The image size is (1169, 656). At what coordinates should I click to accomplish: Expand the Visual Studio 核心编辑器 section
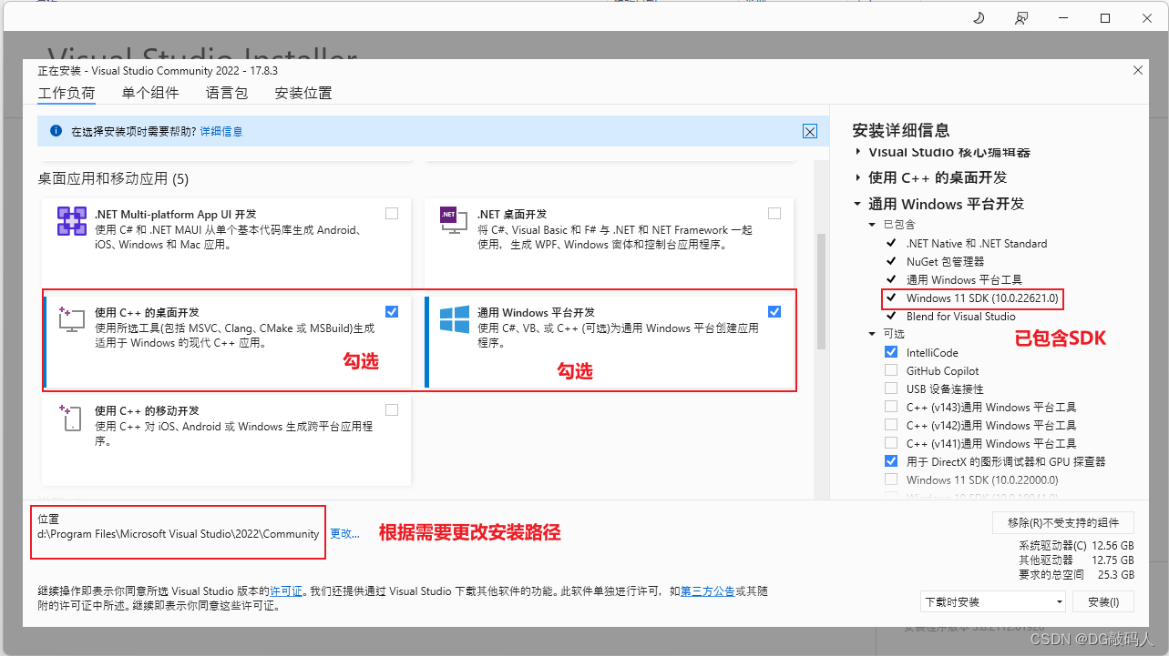(x=857, y=152)
